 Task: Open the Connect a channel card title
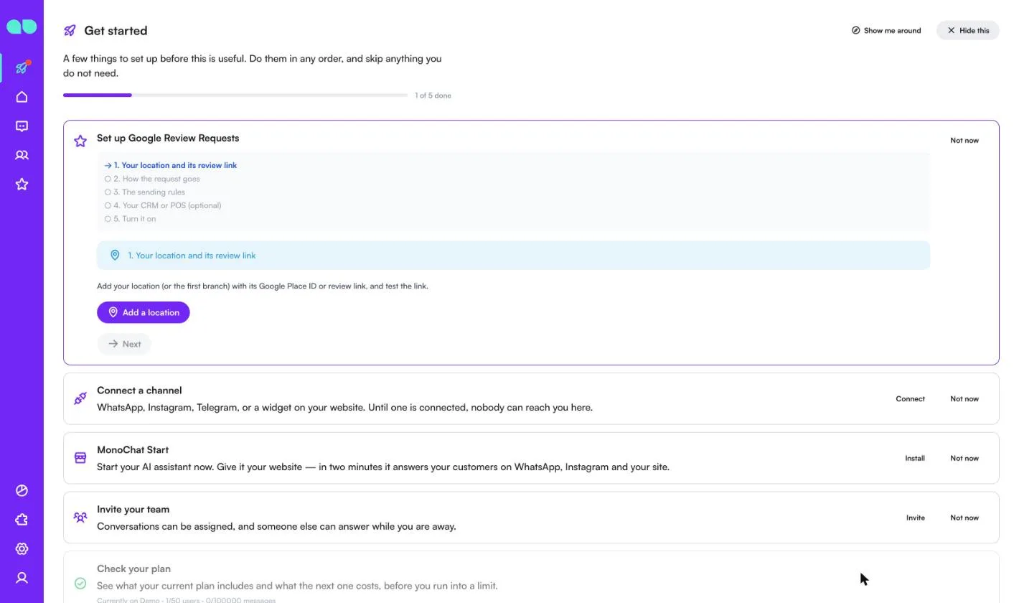(139, 391)
